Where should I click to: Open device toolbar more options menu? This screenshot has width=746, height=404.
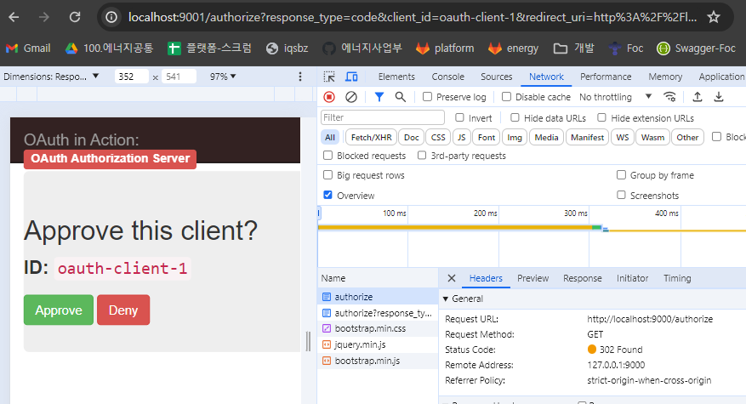pyautogui.click(x=300, y=77)
